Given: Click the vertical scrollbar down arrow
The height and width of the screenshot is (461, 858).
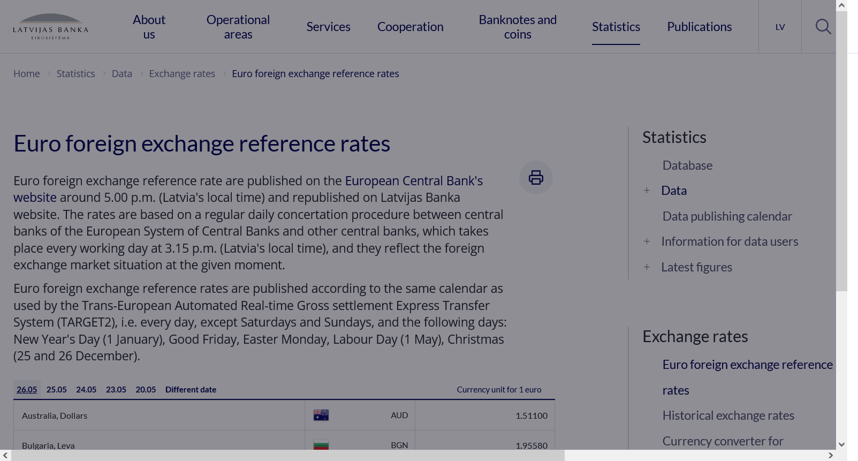Looking at the screenshot, I should 841,444.
